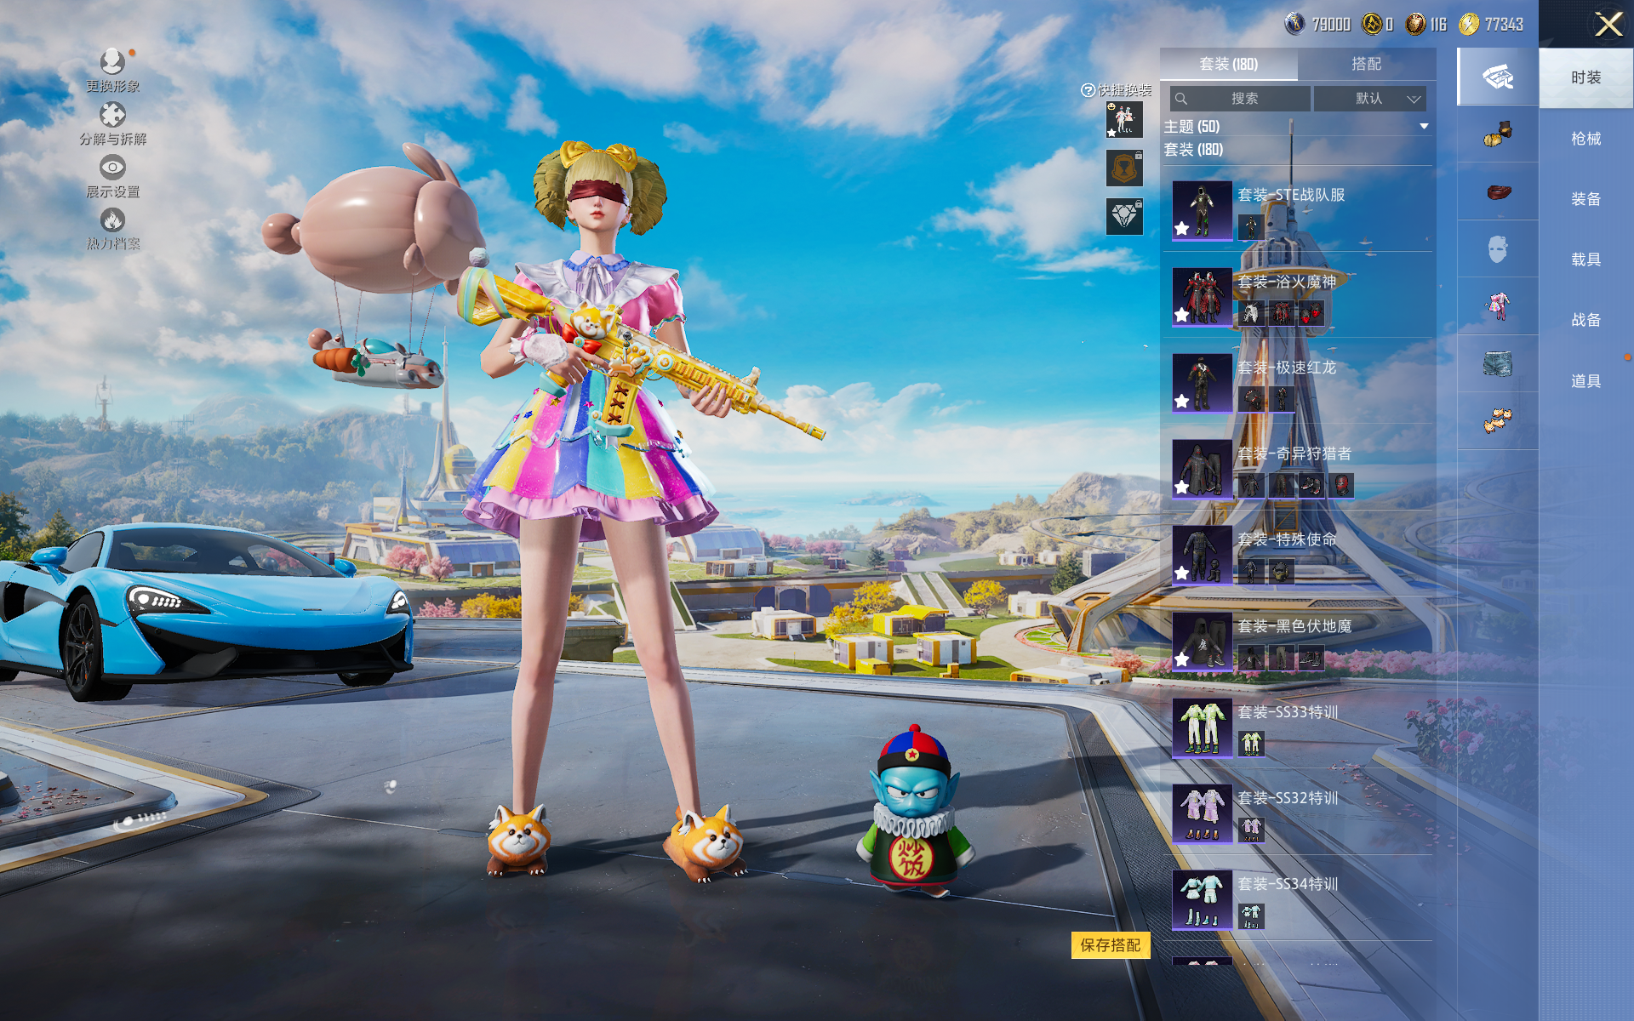Toggle 展示设置 eye display settings
The height and width of the screenshot is (1021, 1634).
[x=112, y=168]
